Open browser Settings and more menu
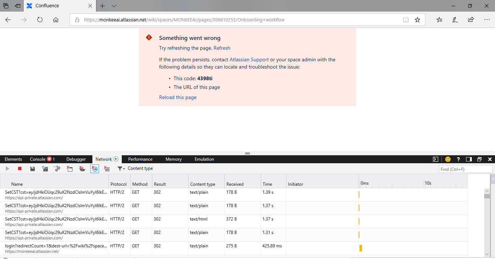 [x=487, y=20]
